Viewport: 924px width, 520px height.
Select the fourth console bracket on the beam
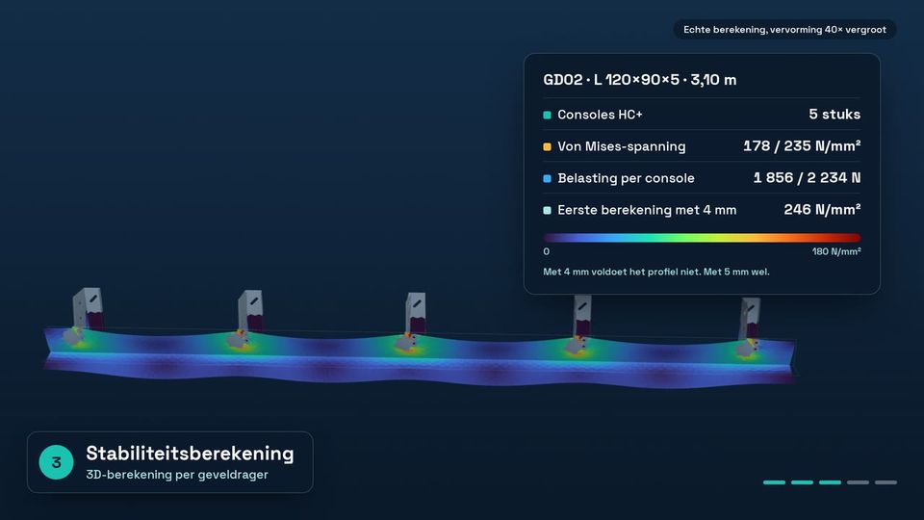tap(579, 325)
